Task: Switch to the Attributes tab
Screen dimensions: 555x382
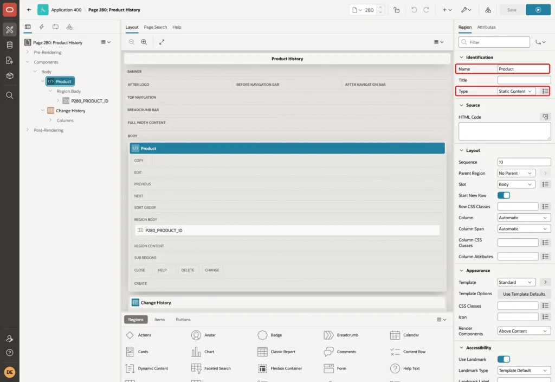Action: point(486,27)
